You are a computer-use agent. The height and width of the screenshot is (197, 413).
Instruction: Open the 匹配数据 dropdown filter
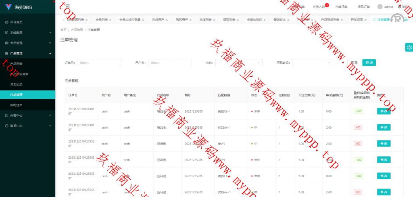click(312, 63)
